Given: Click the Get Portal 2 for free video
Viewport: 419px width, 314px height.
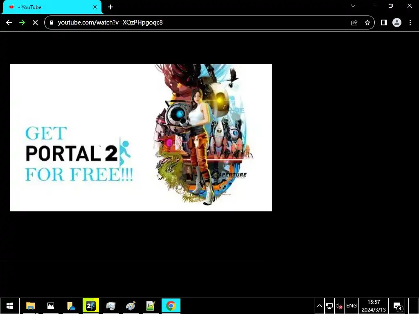Looking at the screenshot, I should [141, 137].
